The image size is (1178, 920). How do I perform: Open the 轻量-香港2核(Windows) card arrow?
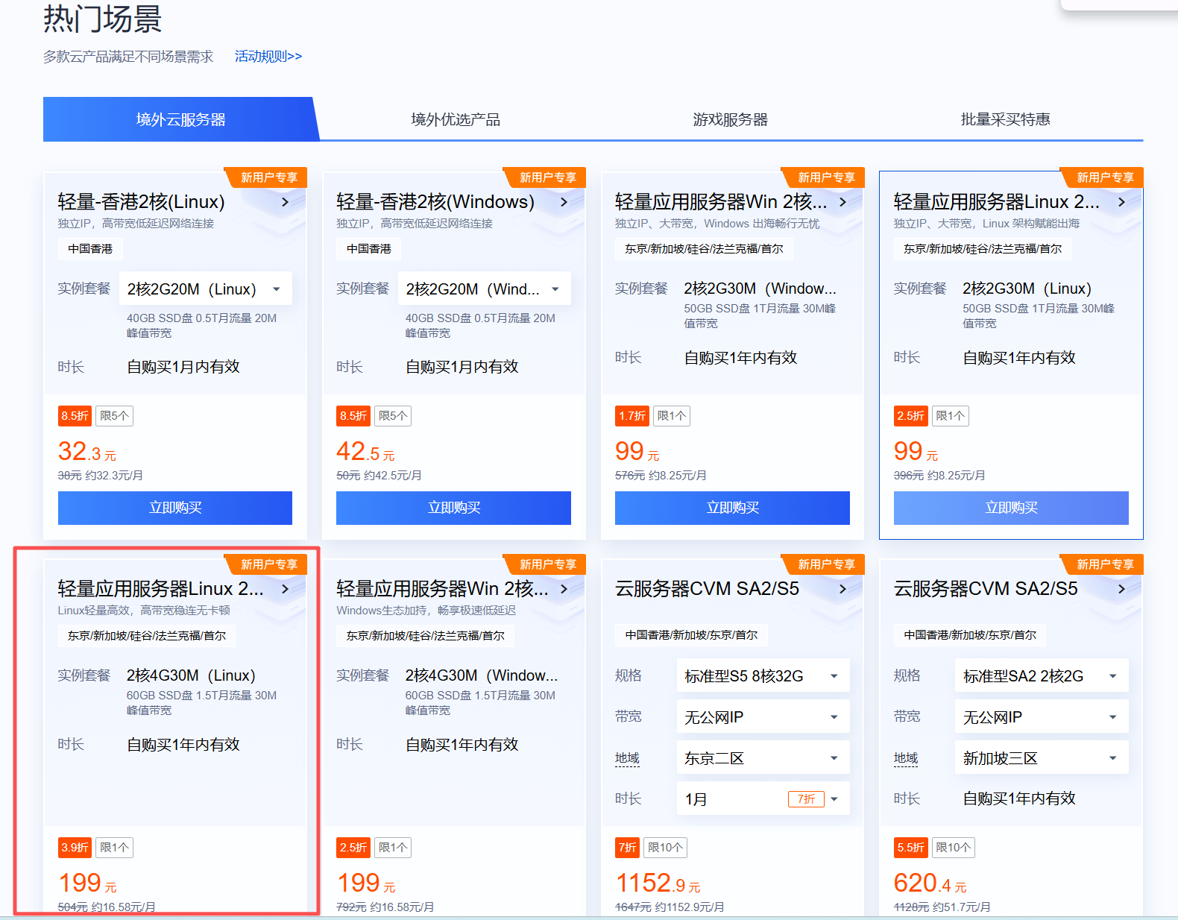[564, 202]
